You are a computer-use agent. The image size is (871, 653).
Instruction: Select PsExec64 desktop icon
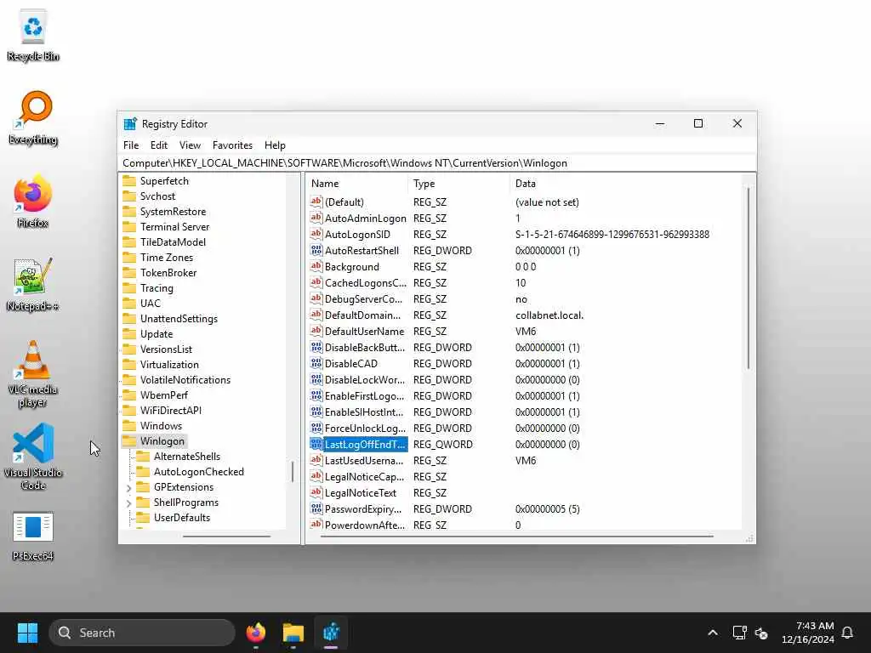click(33, 537)
